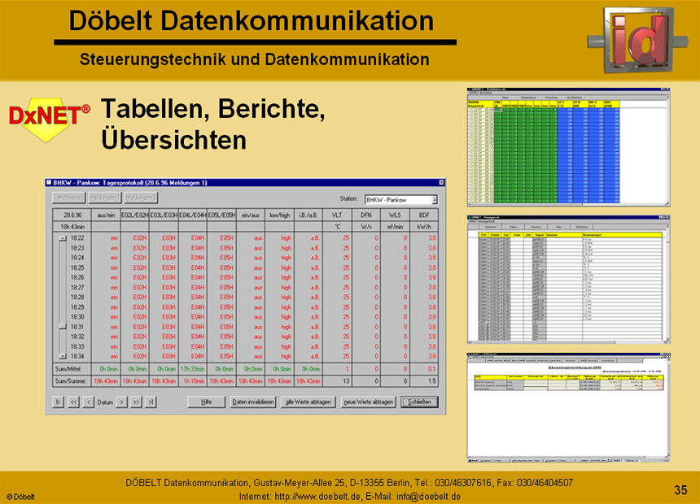Open the bottom report screenshot thumbnail

tap(568, 407)
